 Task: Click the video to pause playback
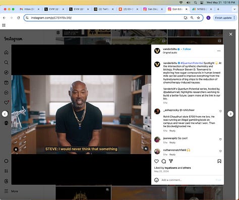point(81,115)
